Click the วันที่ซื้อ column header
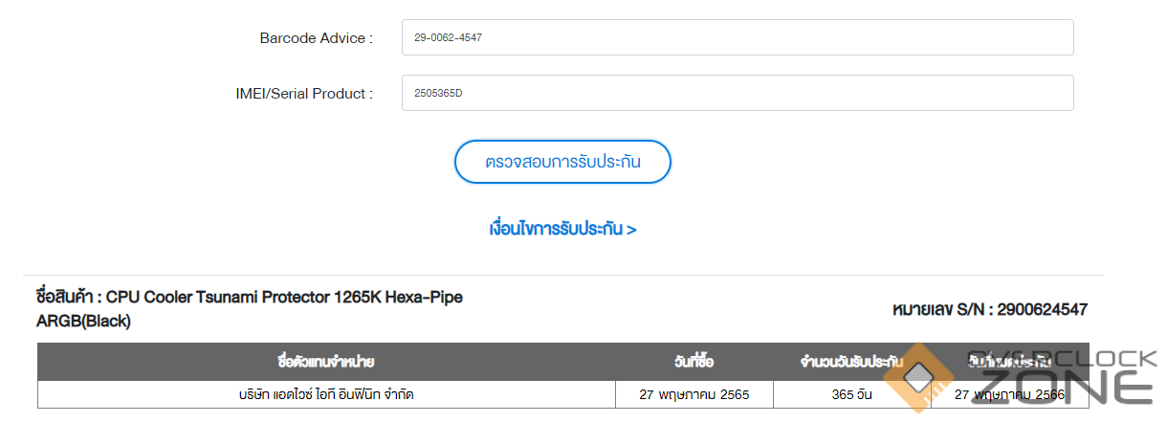This screenshot has width=1167, height=423. [x=694, y=363]
